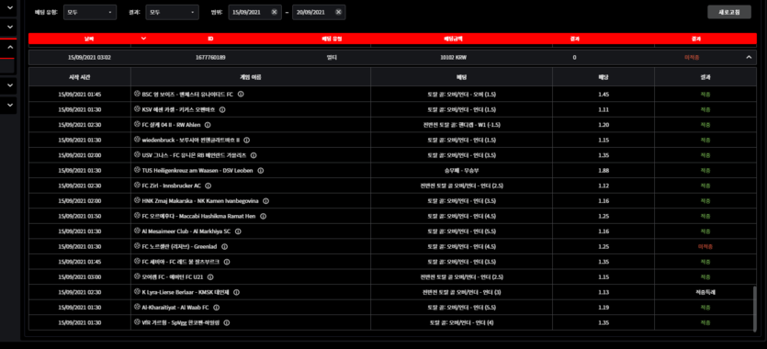Screen dimensions: 767x349
Task: Click the odds value 1.13
Action: [x=603, y=292]
